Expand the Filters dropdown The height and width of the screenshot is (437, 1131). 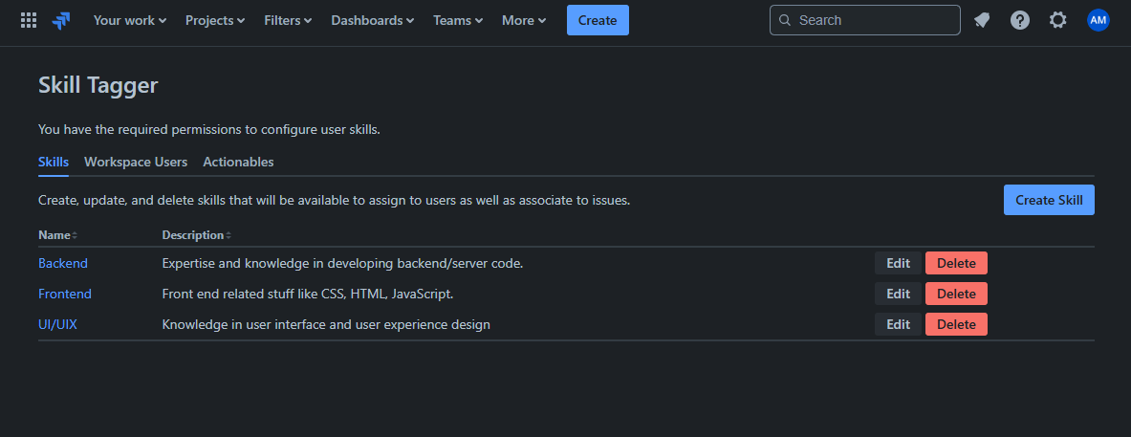pos(288,20)
